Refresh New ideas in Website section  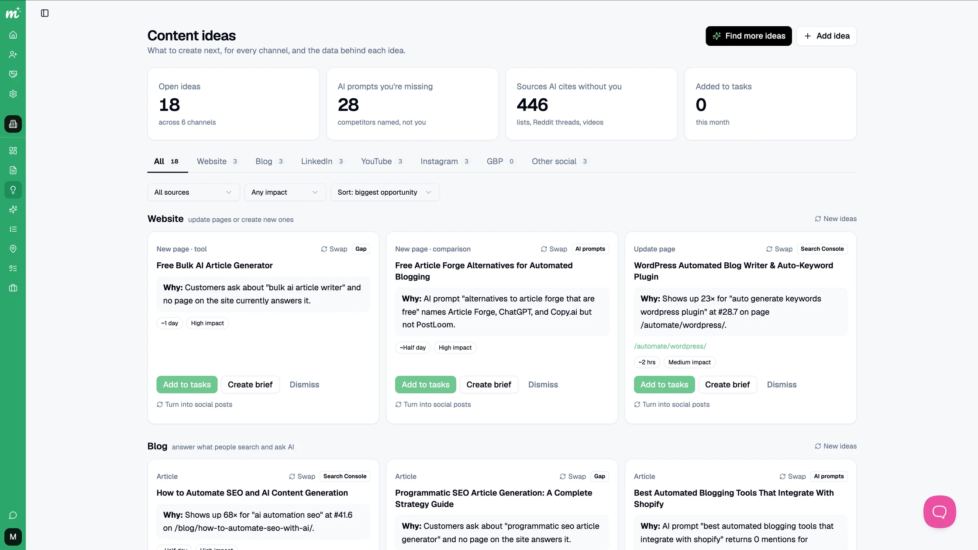click(836, 219)
